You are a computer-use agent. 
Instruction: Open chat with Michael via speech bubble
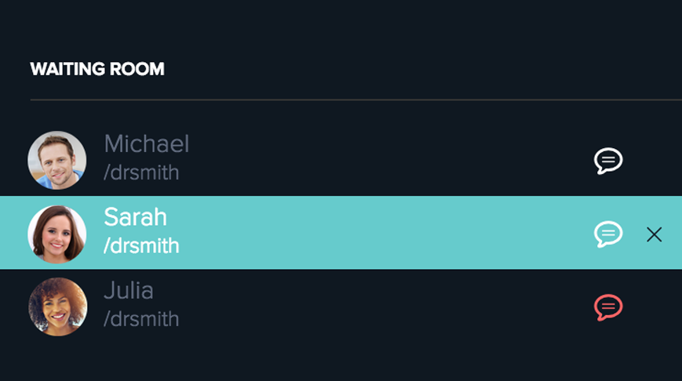(x=608, y=161)
